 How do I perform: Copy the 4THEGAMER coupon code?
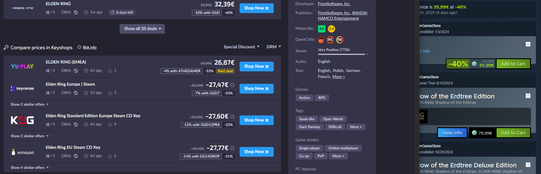point(181,71)
